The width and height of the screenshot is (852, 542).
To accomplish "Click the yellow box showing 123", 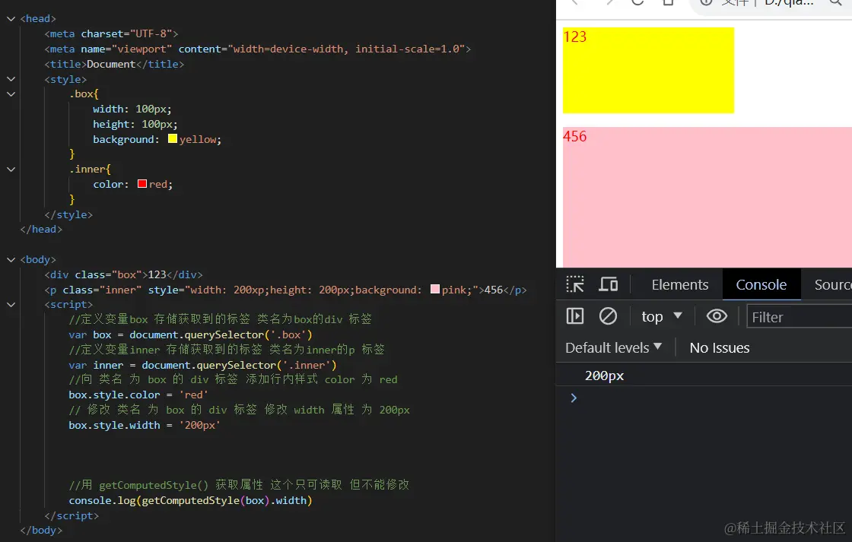I will click(x=648, y=70).
